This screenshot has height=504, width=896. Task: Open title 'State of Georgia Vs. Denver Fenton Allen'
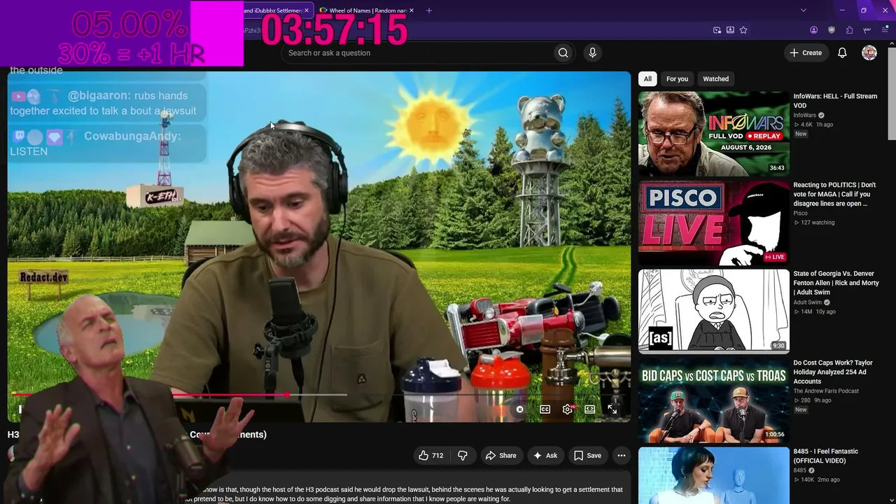coord(834,283)
